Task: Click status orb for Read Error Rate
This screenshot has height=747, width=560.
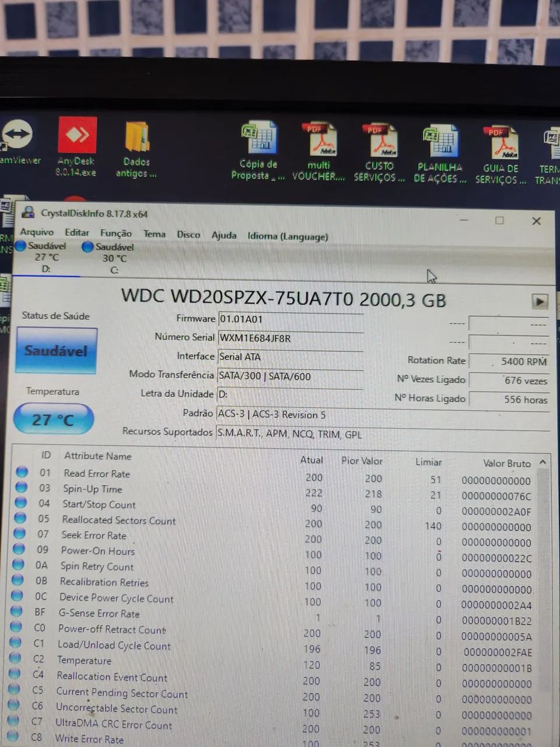Action: (22, 472)
